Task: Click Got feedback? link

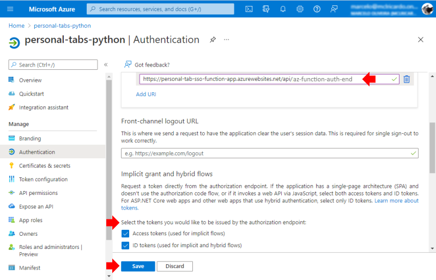Action: (152, 65)
